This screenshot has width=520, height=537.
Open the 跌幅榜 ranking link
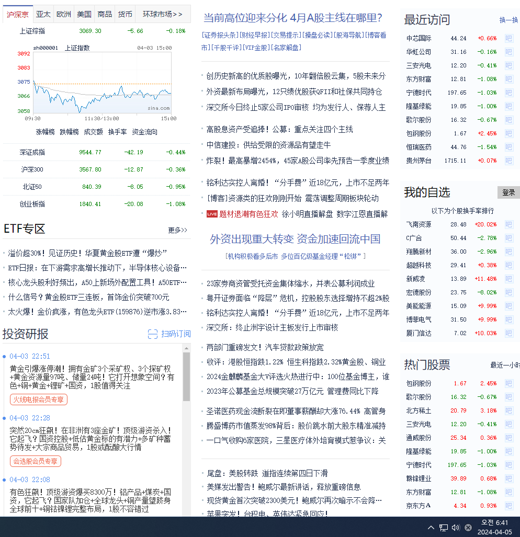tap(69, 132)
